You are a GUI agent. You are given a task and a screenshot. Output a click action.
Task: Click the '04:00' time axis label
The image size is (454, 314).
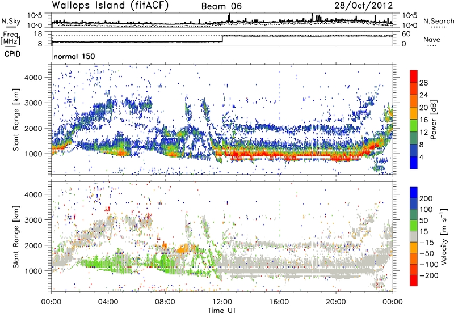click(x=108, y=302)
